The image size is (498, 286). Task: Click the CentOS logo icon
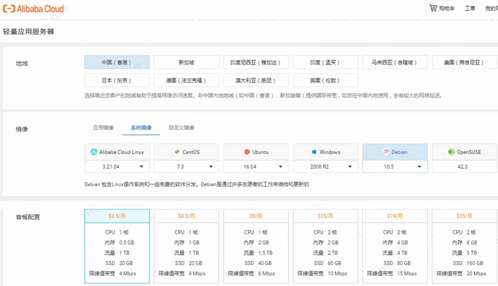[177, 152]
